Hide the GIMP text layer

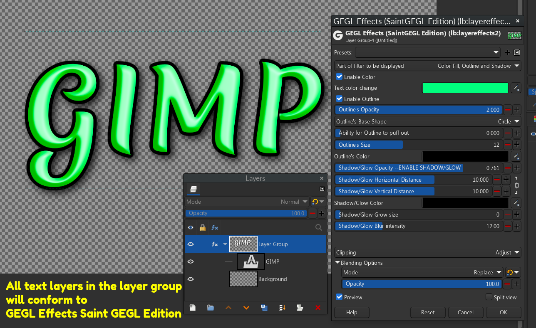point(191,261)
